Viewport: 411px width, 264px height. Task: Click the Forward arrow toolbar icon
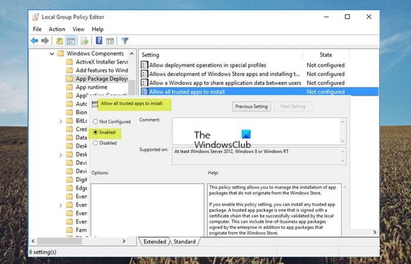45,40
